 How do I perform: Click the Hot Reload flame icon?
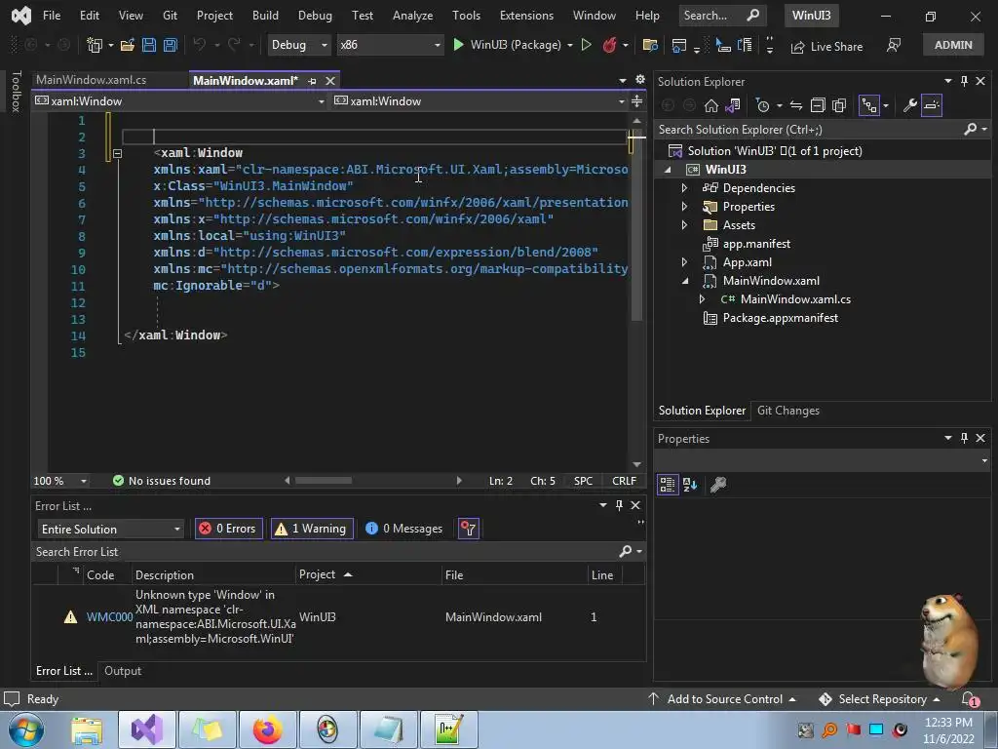click(x=610, y=45)
